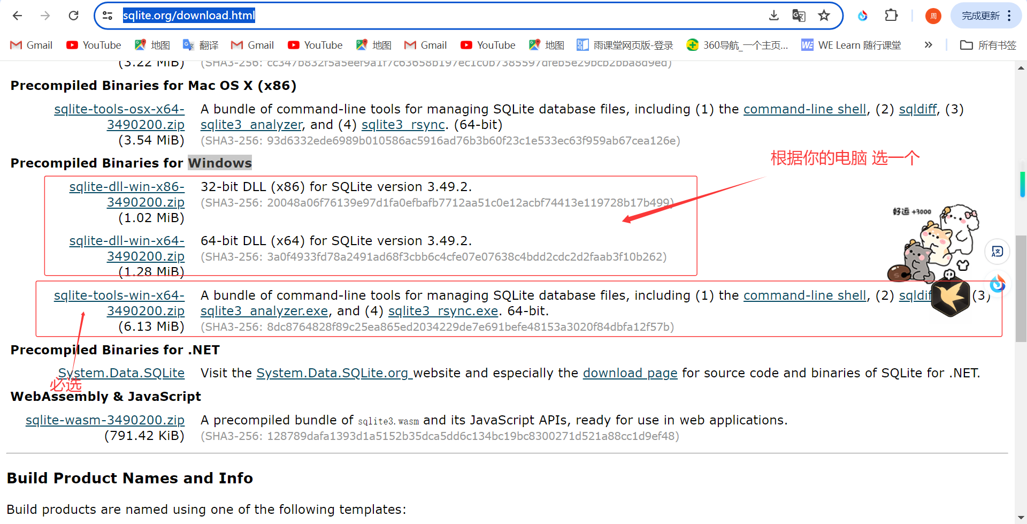The image size is (1027, 524).
Task: Open the first Gmail bookmark
Action: [30, 45]
